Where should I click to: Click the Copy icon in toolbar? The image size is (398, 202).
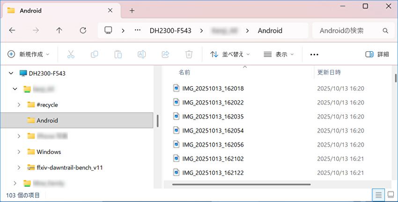[94, 54]
